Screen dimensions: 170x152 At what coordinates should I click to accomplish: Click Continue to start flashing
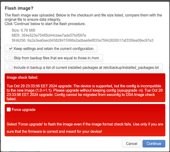pyautogui.click(x=154, y=143)
